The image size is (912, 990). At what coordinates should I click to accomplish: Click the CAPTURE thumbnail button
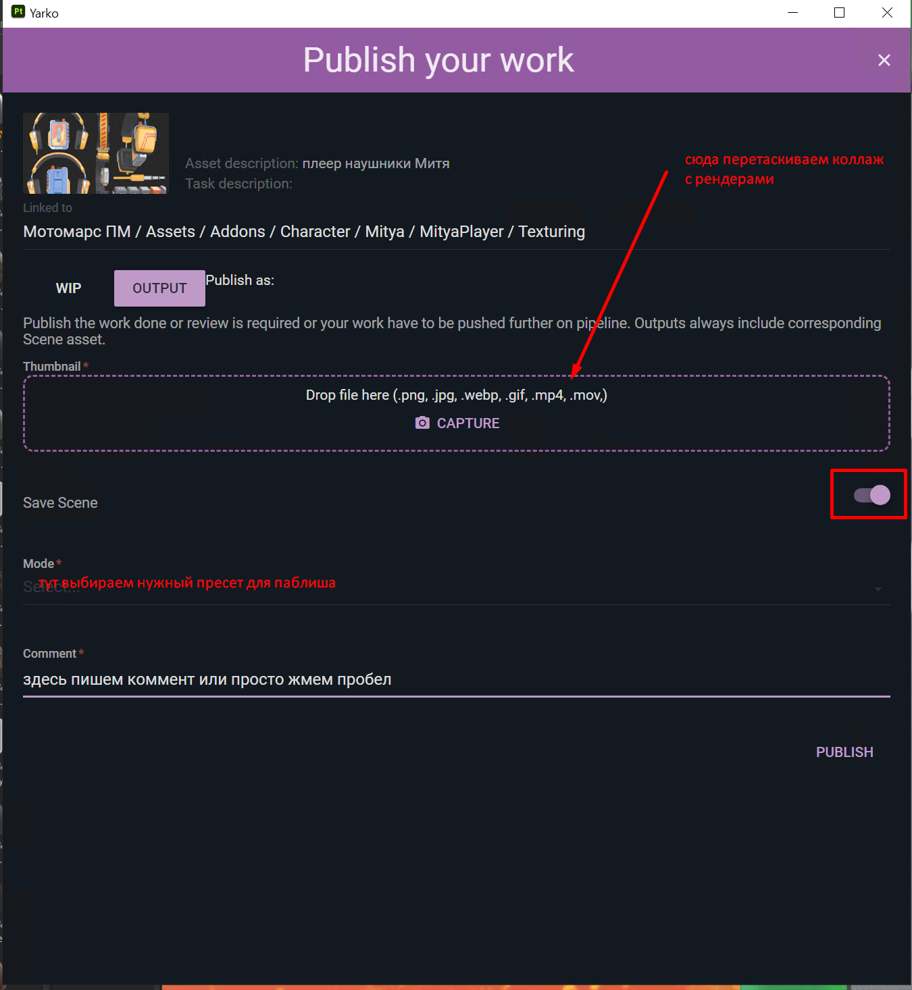pyautogui.click(x=457, y=423)
